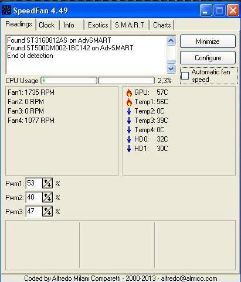Close SpeedFan with the red X
The image size is (241, 282).
coord(233,11)
